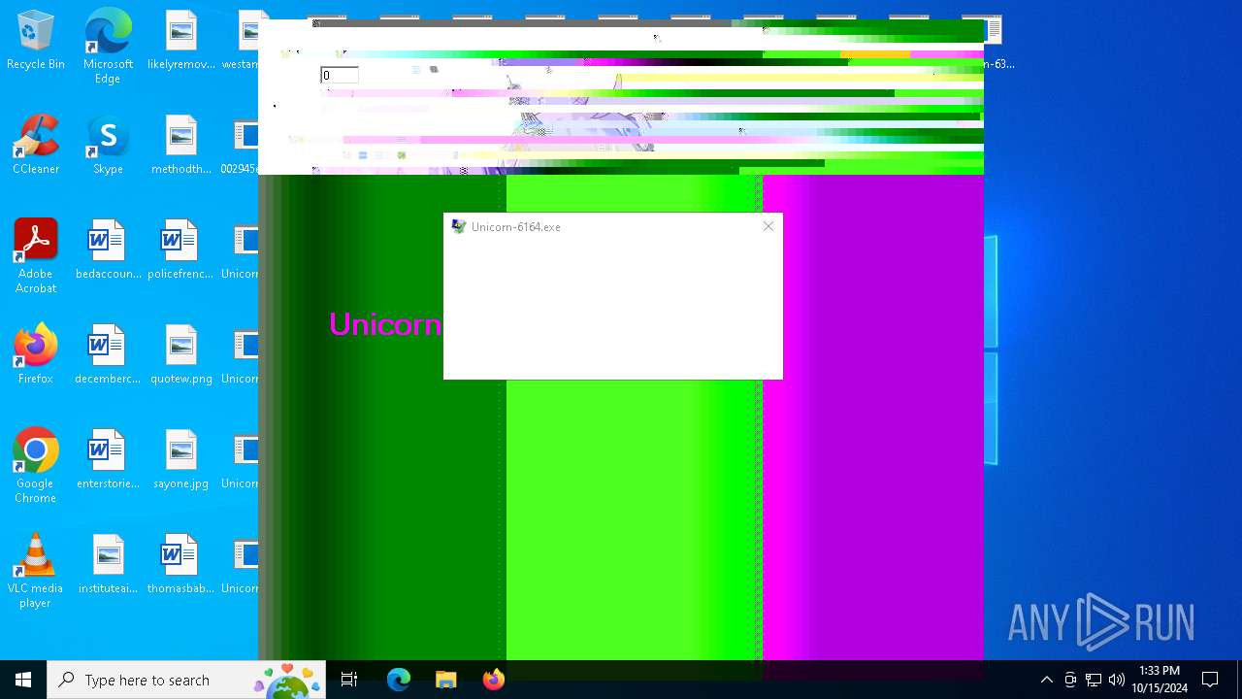Open the Recycle Bin desktop icon
Viewport: 1242px width, 699px height.
(35, 41)
